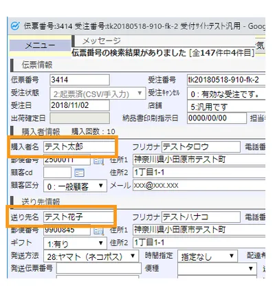Image resolution: width=275 pixels, height=295 pixels.
Task: Click the 店舗 field showing 5:汎用です
Action: (226, 107)
